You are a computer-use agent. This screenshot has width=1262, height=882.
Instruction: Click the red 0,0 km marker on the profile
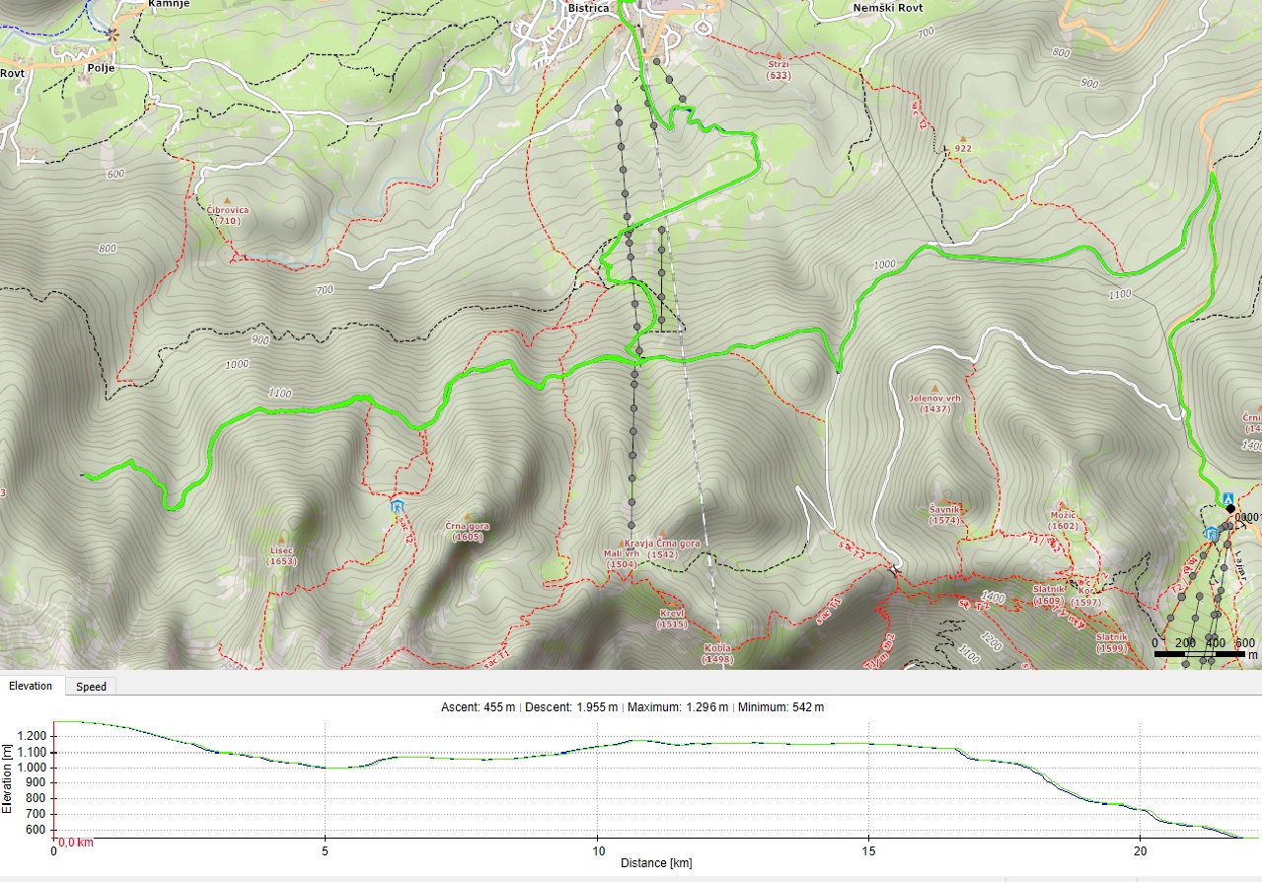(x=76, y=843)
